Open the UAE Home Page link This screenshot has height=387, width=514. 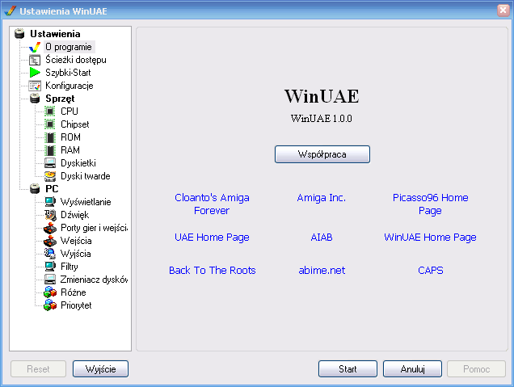(x=212, y=237)
